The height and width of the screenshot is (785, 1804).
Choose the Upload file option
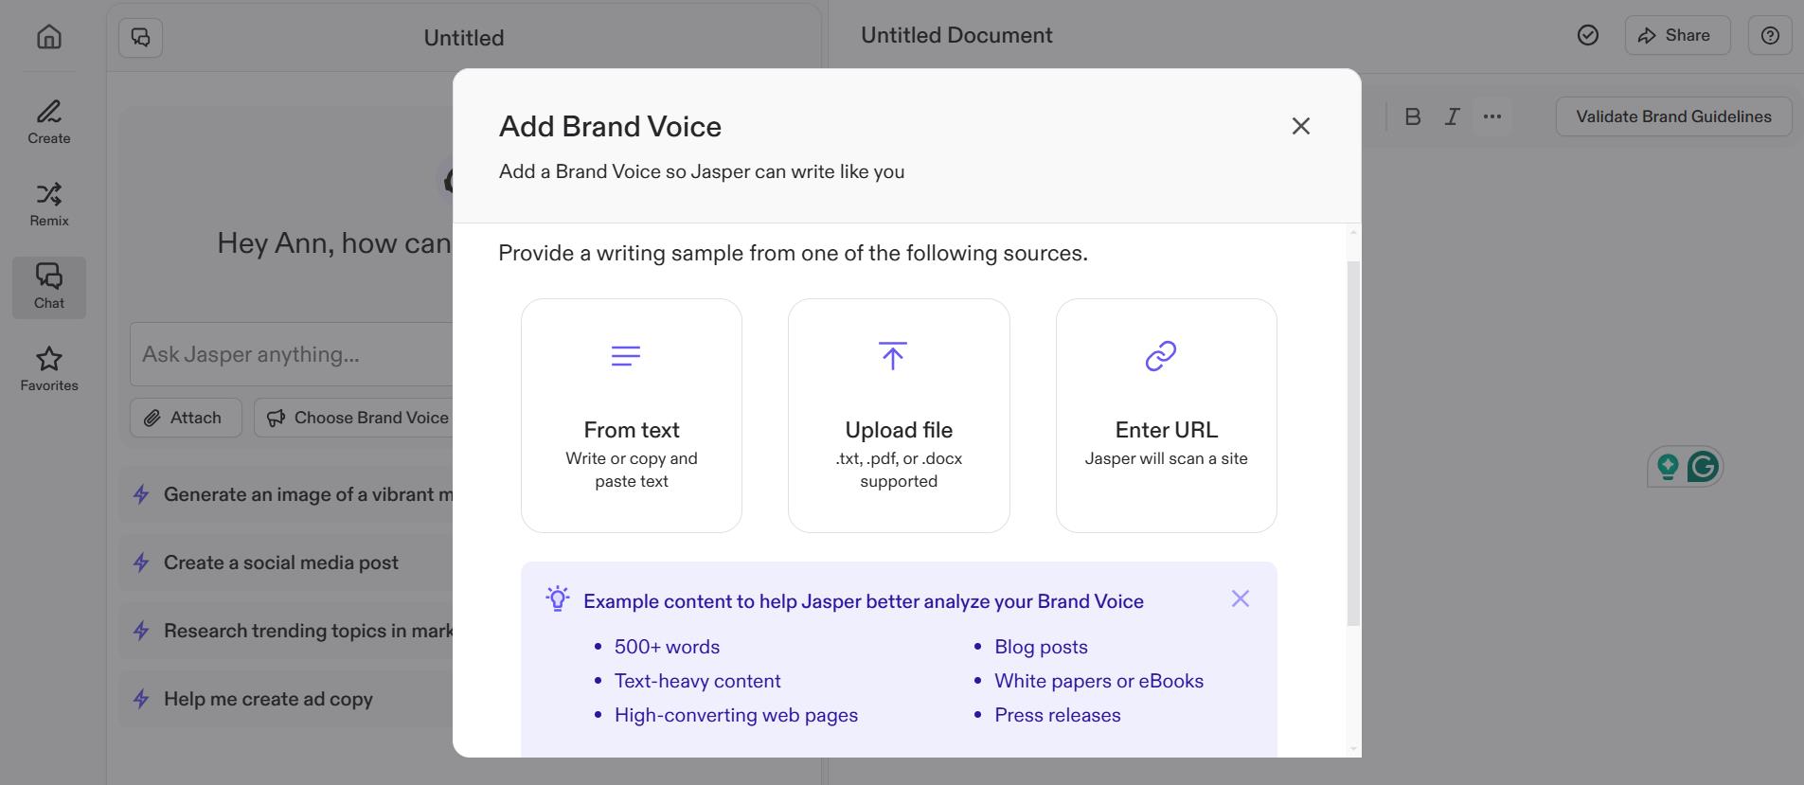pos(899,416)
